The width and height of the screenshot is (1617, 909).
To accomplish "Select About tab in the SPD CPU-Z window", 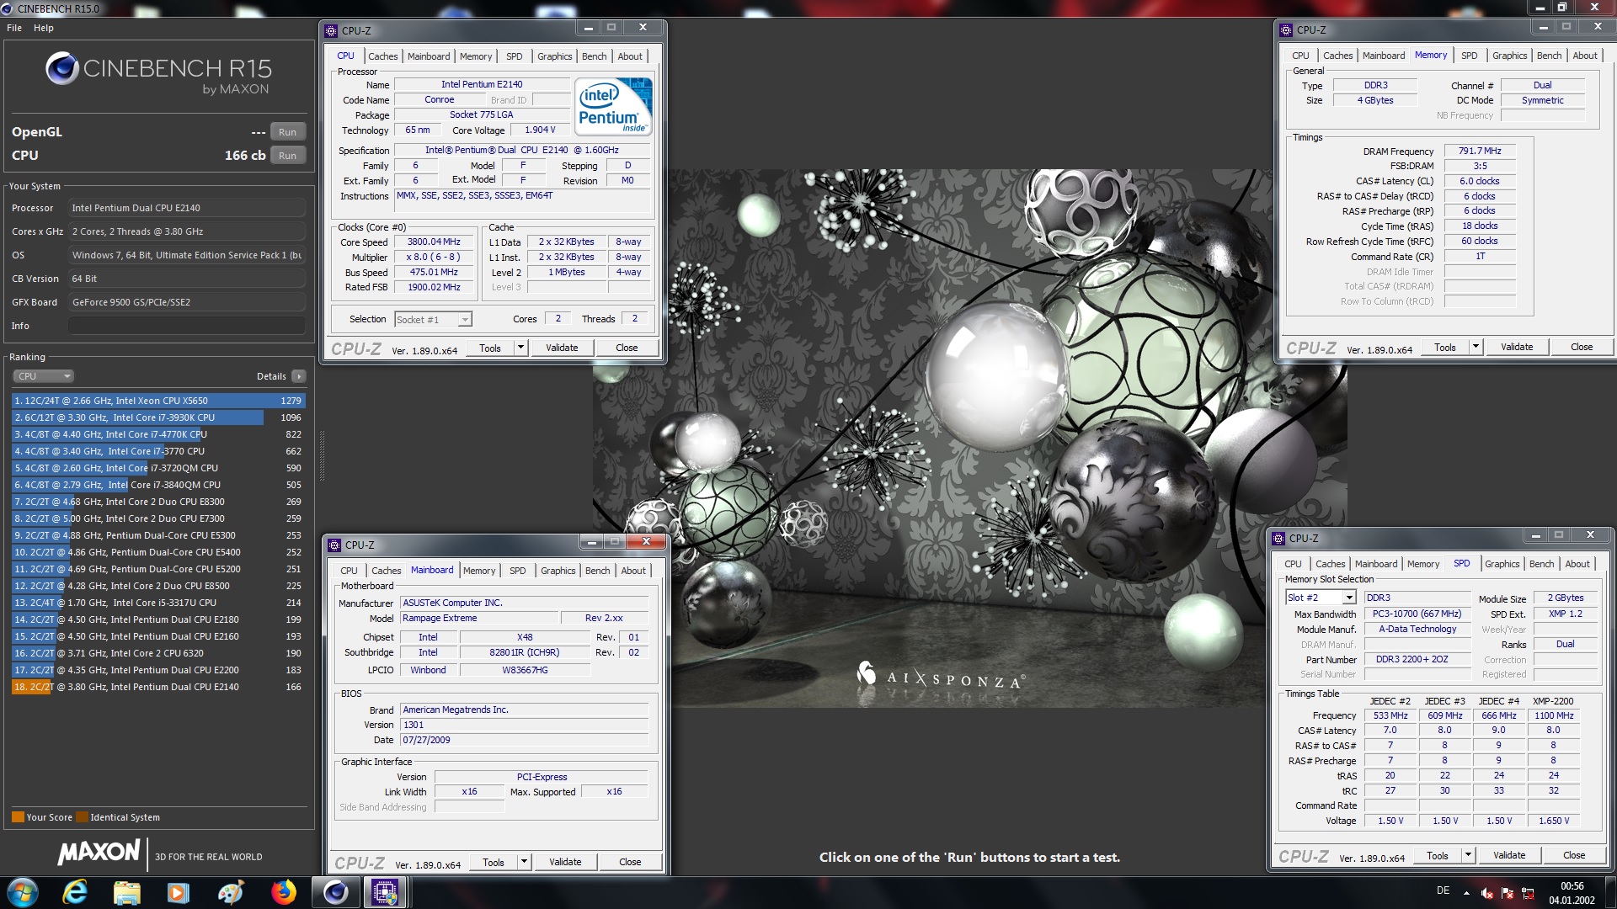I will click(x=1577, y=564).
